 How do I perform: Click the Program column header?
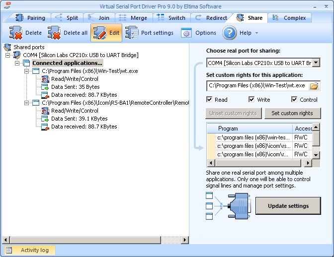pyautogui.click(x=250, y=128)
